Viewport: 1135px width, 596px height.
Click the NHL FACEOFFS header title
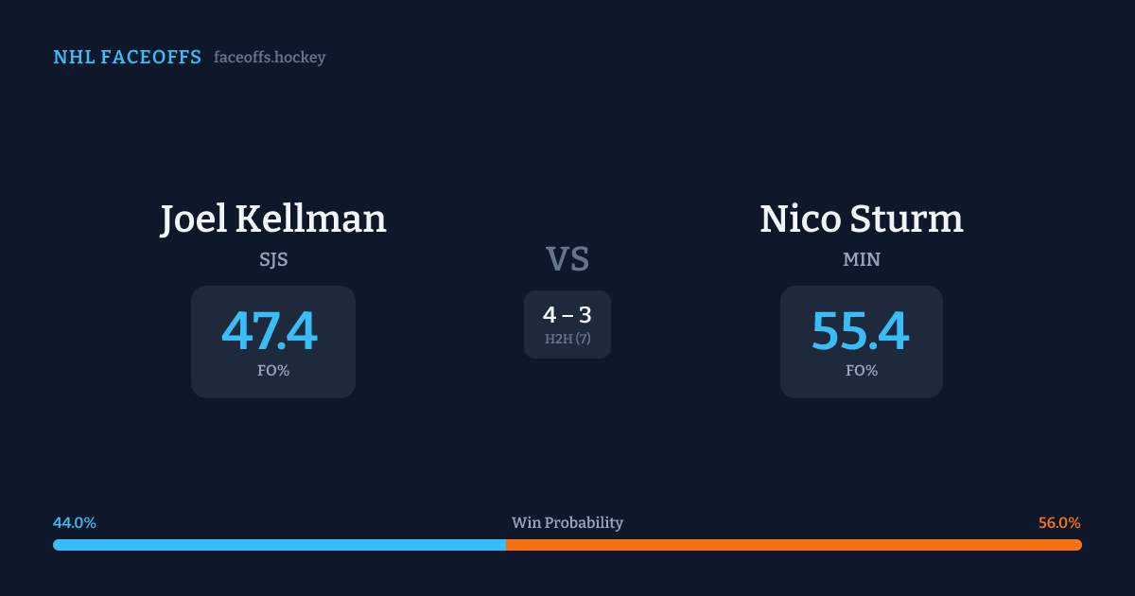tap(127, 58)
